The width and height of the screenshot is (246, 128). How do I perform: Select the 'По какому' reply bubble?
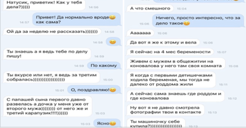pos(104,66)
